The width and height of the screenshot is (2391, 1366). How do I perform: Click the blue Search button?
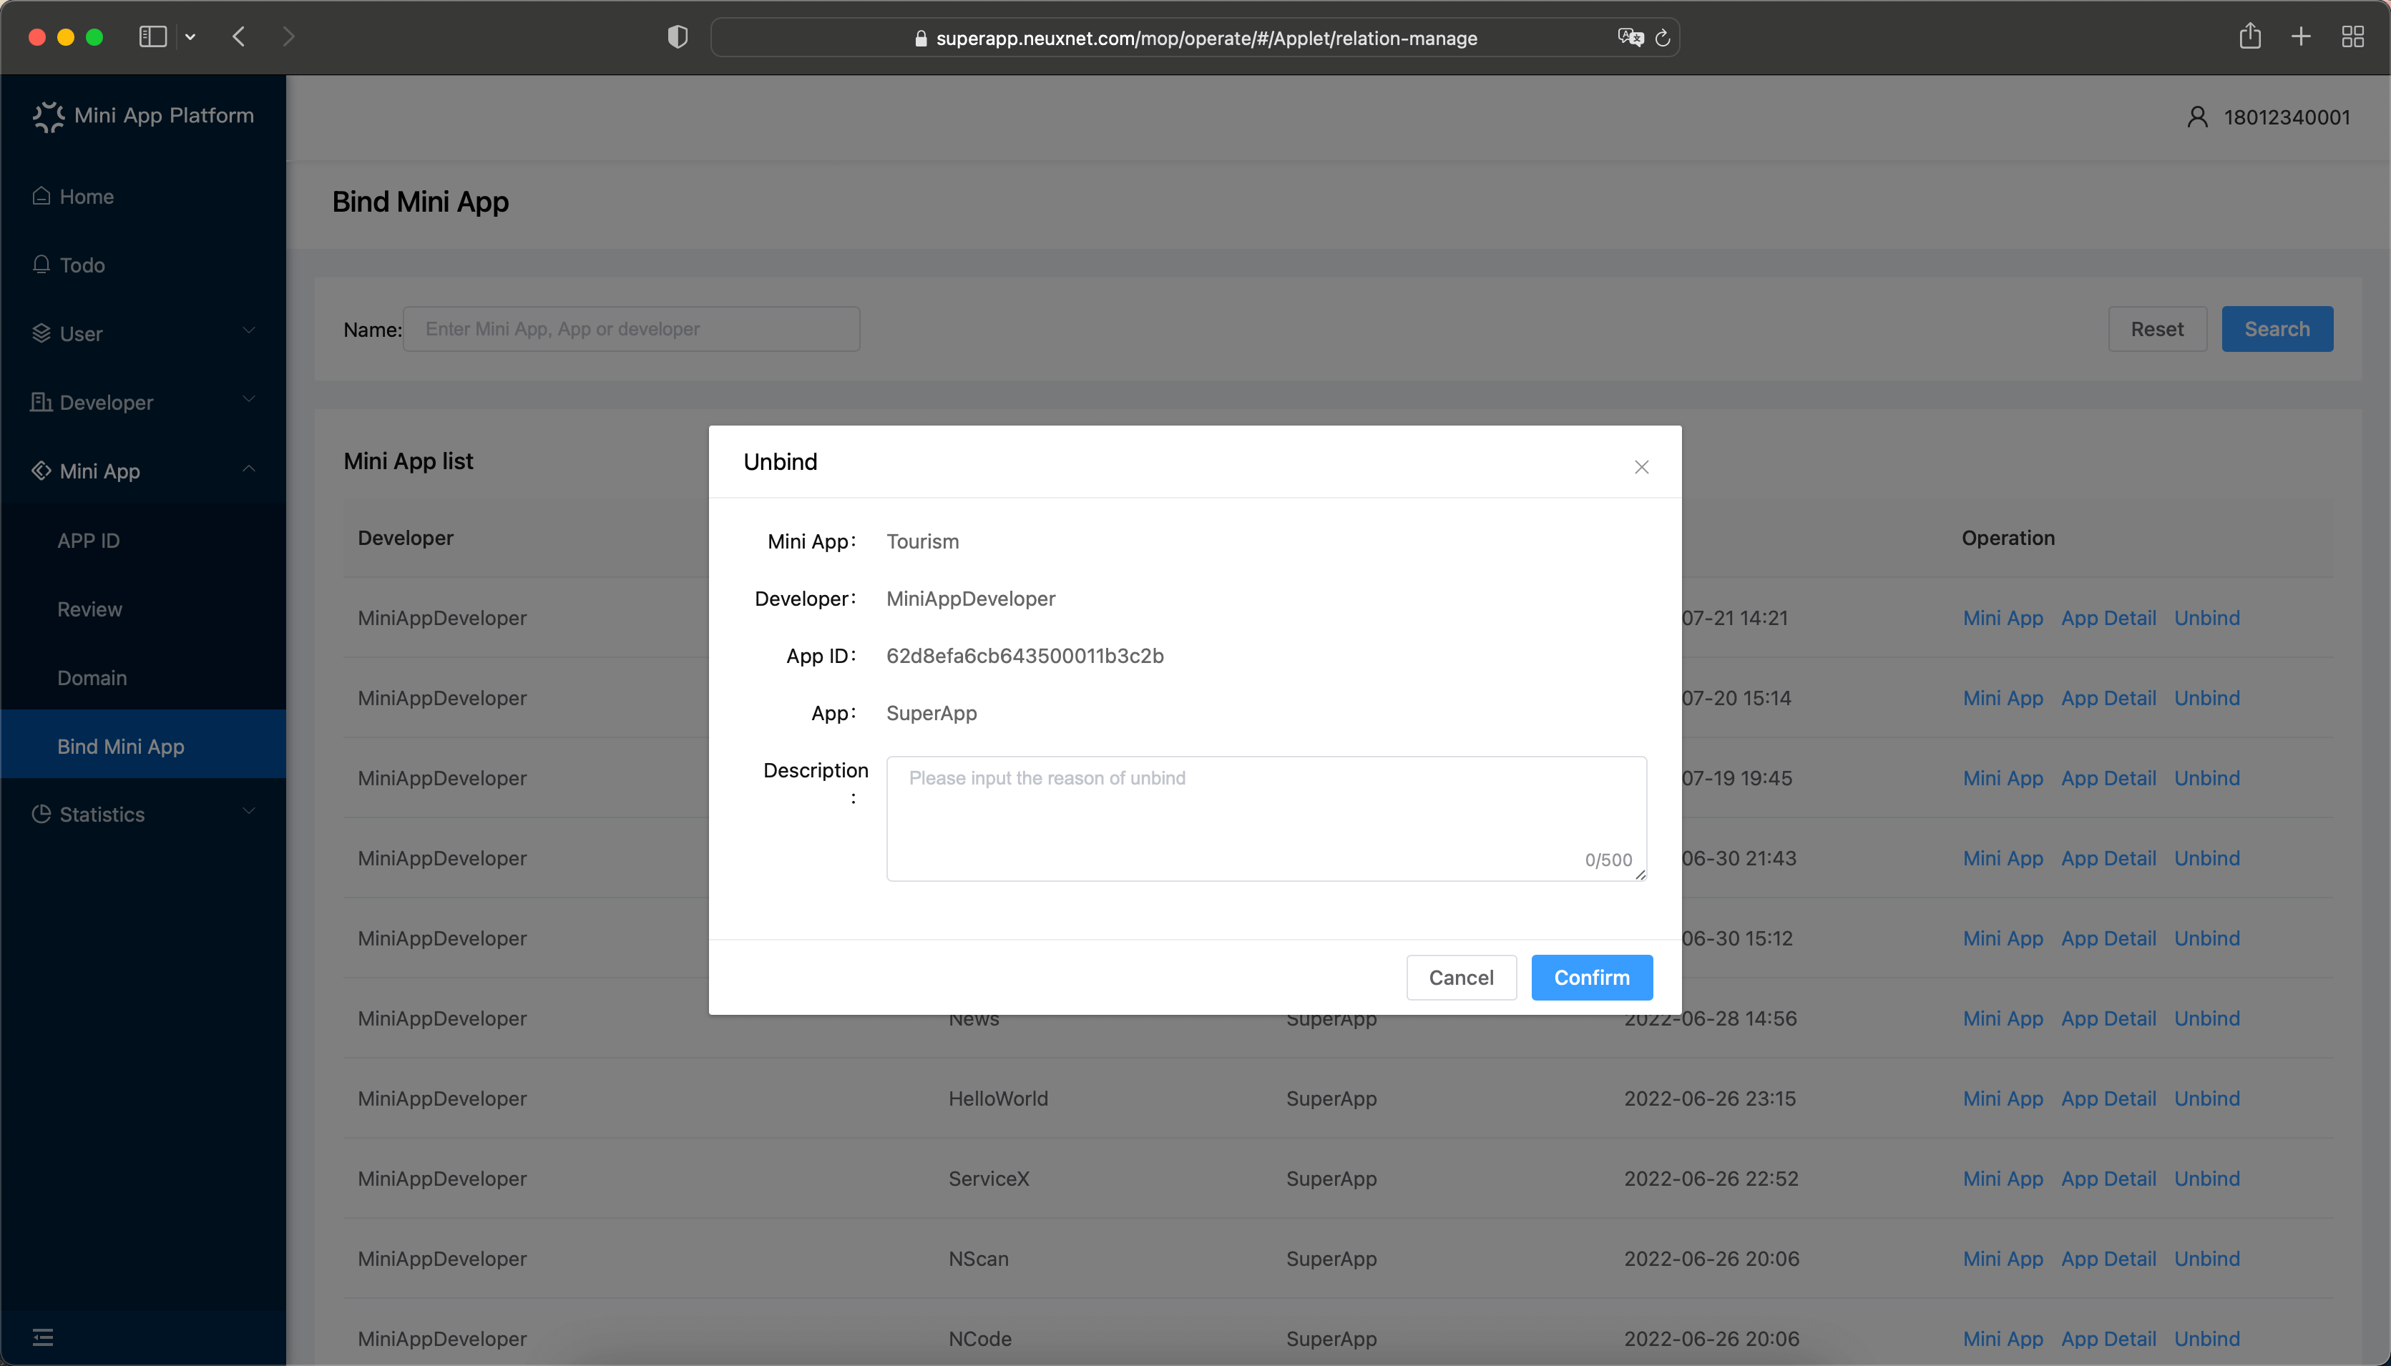2277,329
